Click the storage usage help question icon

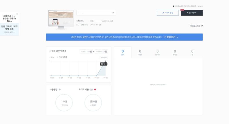tap(59, 89)
